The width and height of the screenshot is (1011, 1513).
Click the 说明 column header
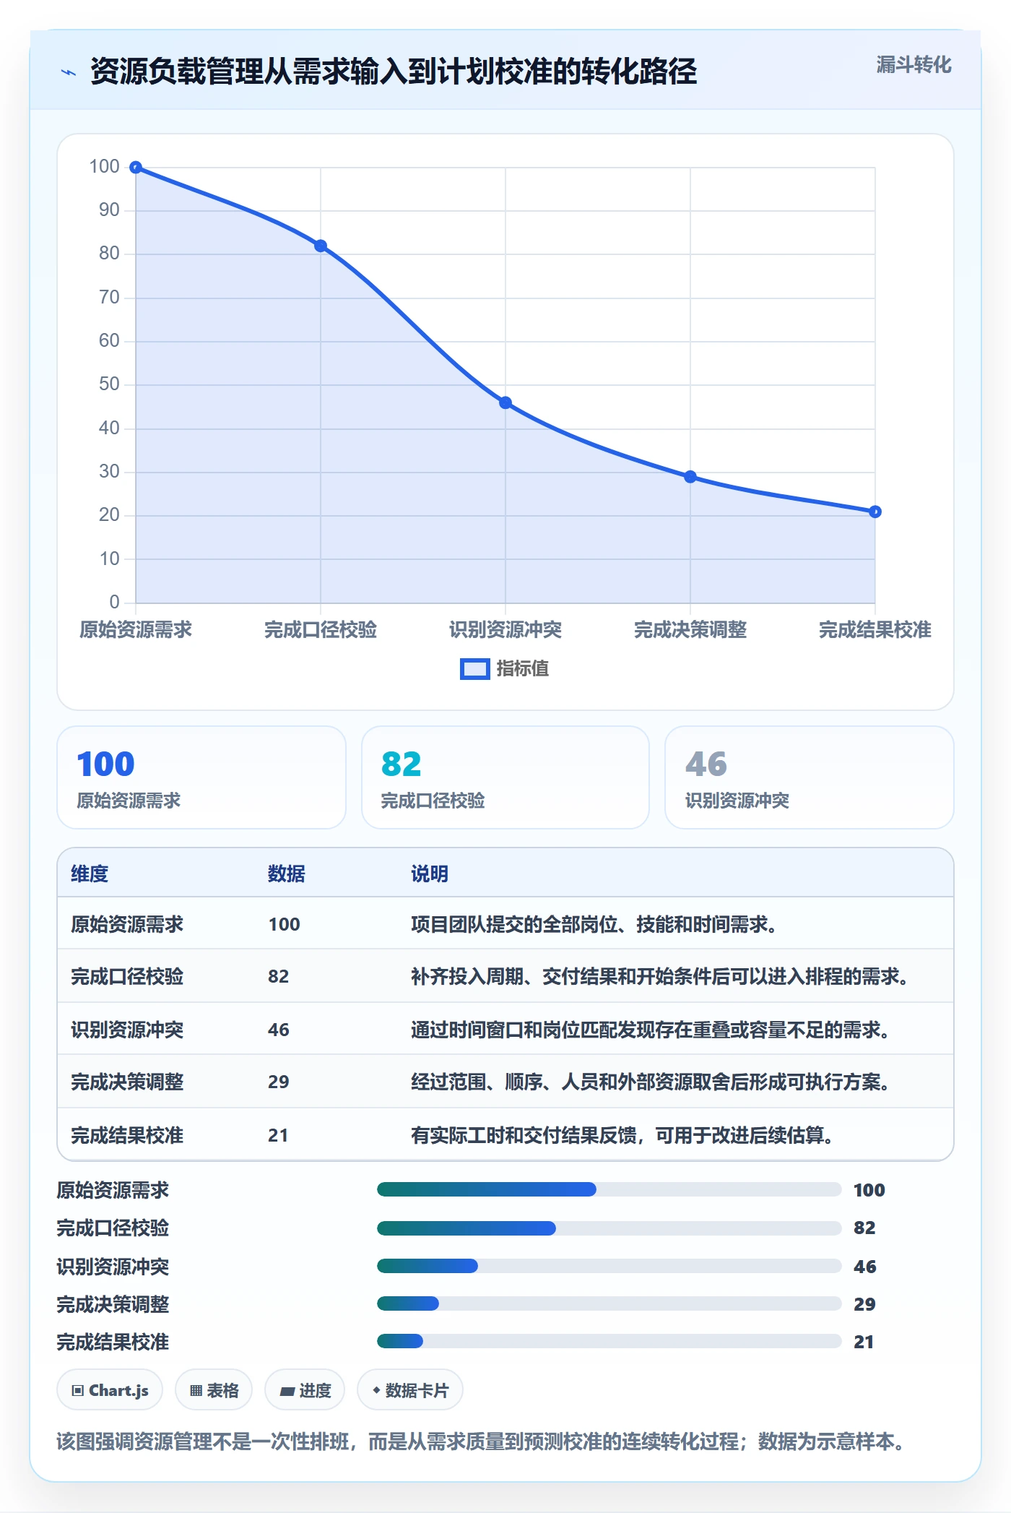430,874
